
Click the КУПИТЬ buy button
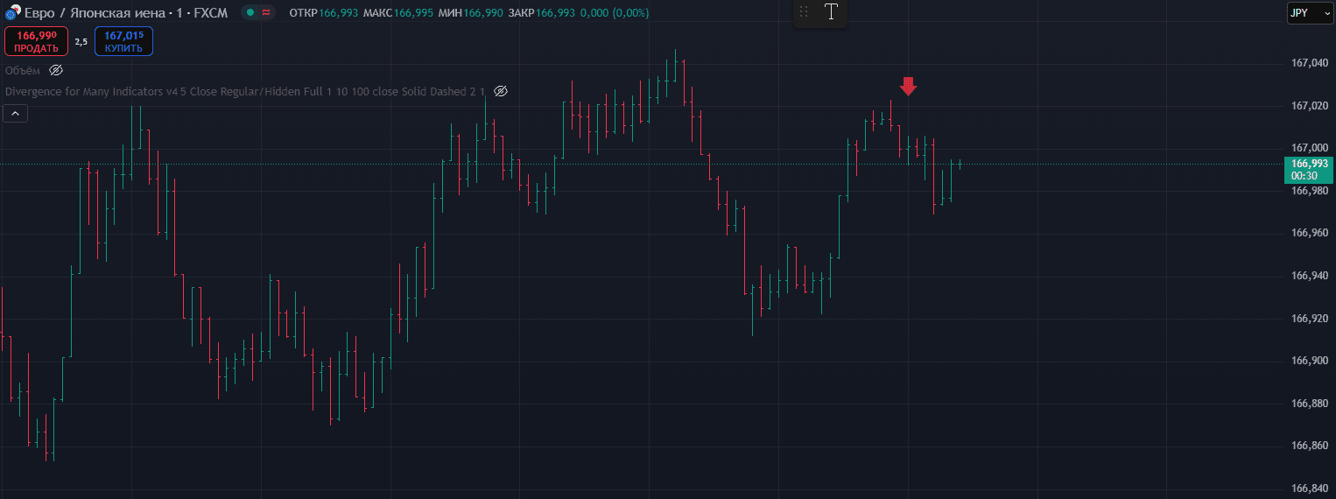[123, 41]
